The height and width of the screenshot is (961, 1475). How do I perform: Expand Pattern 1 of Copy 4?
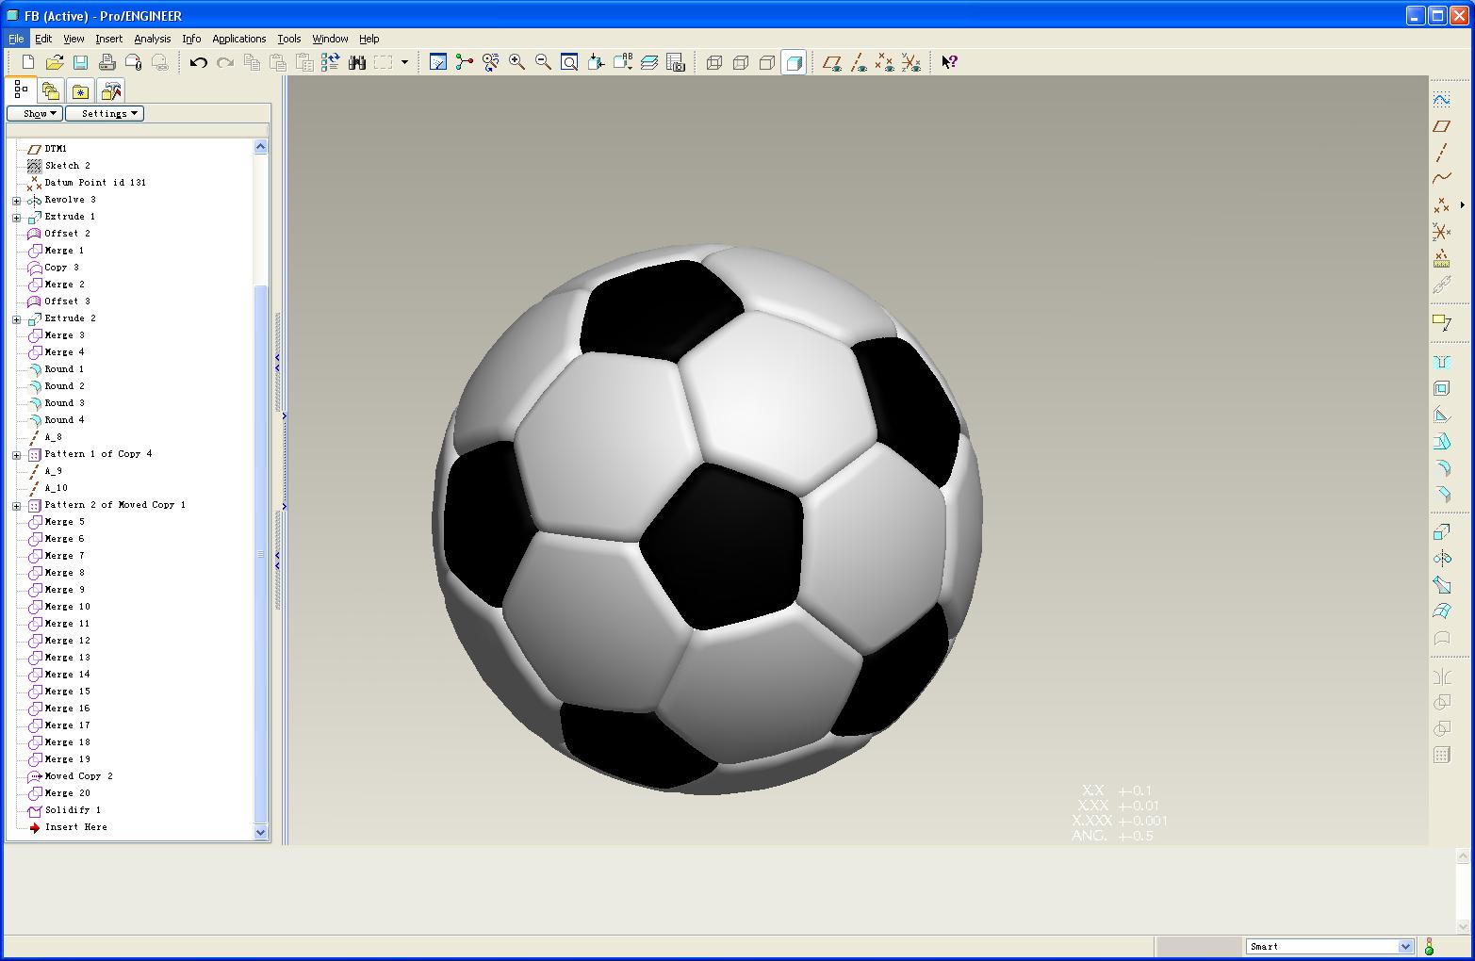pyautogui.click(x=16, y=454)
